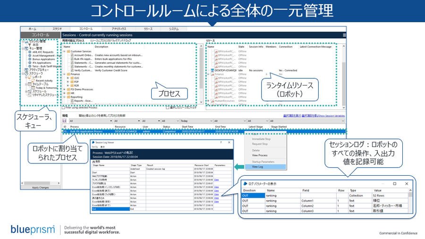The width and height of the screenshot is (425, 239).
Task: Open the hamburger menu in Sessions header
Action: [x=344, y=35]
